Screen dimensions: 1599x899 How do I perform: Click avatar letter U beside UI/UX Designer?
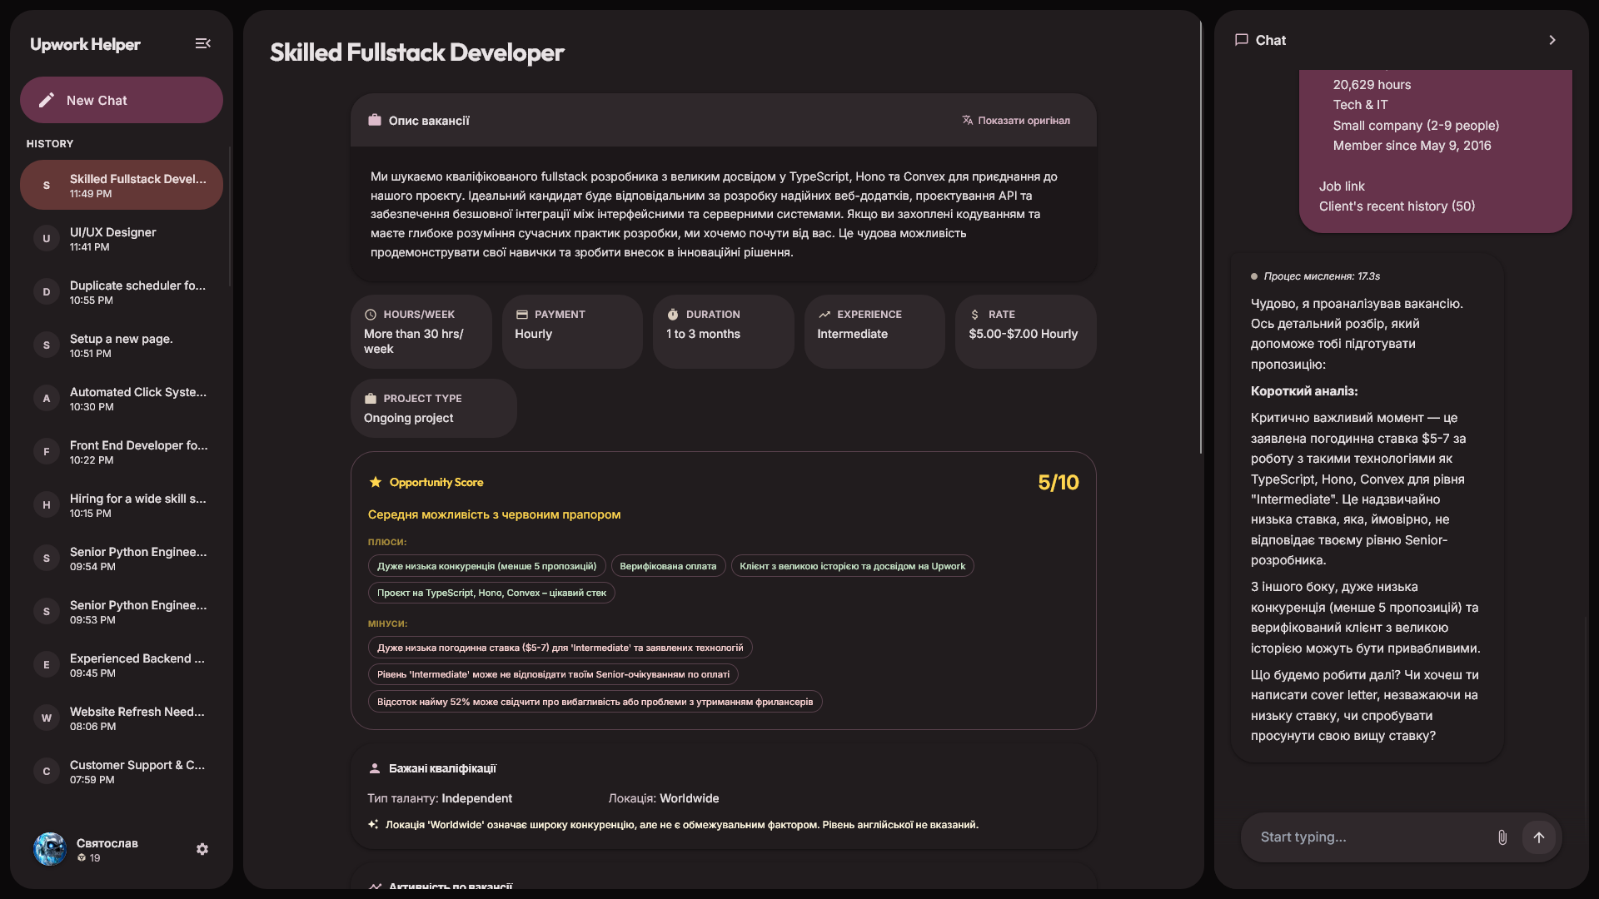coord(47,238)
